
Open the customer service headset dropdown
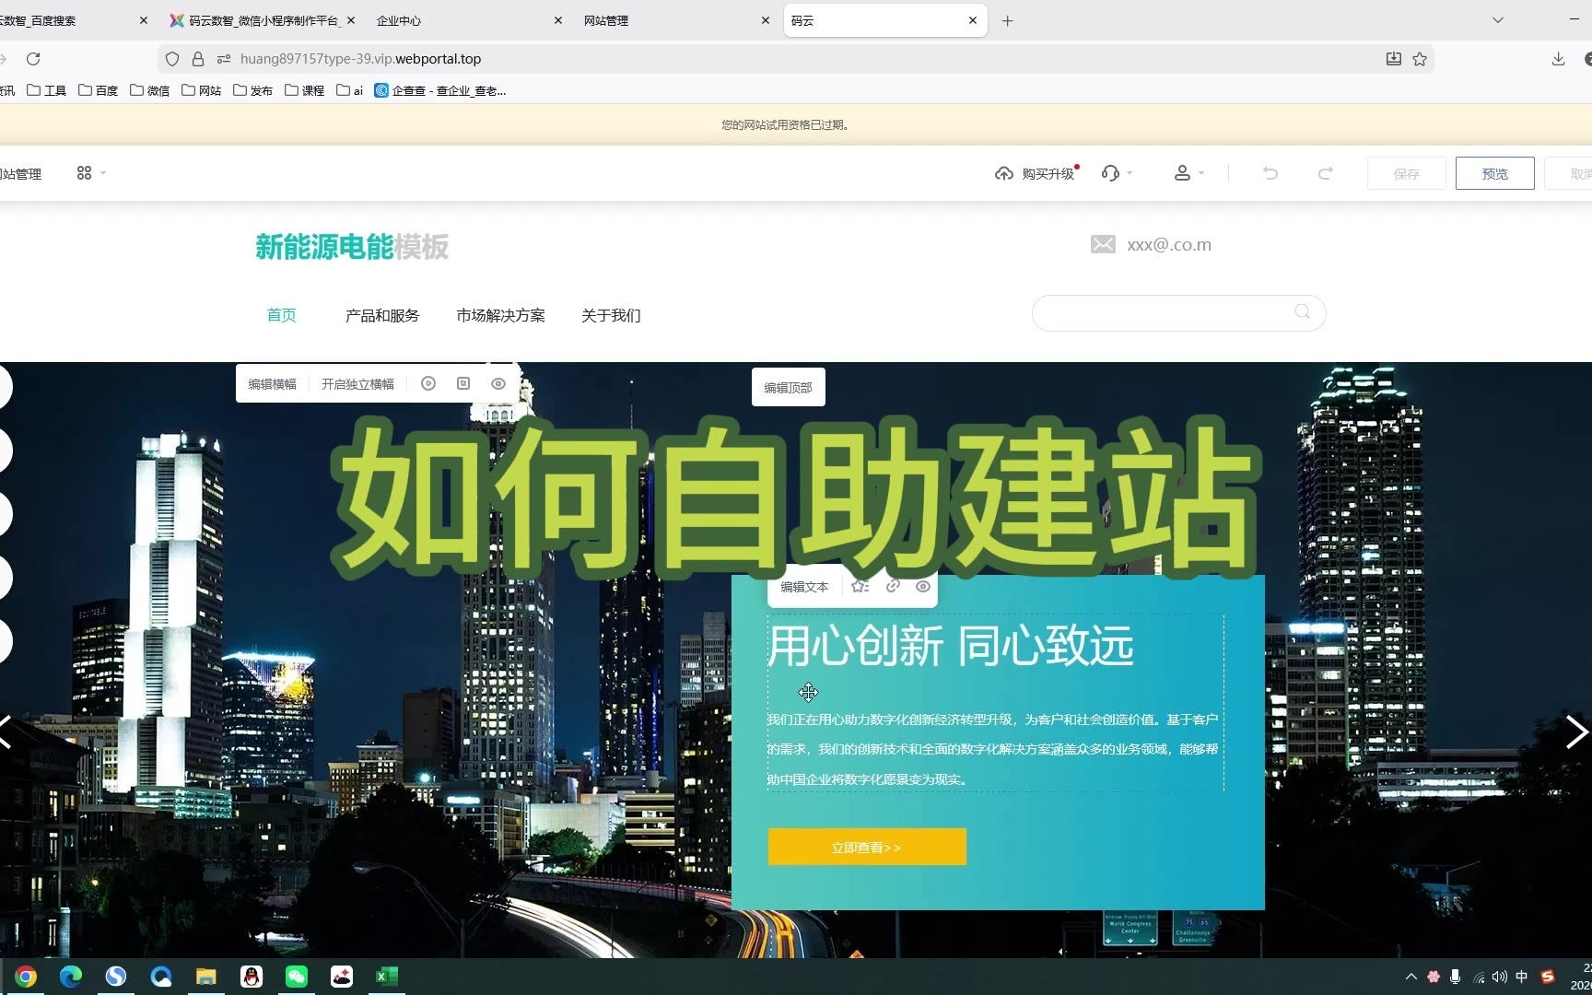tap(1116, 173)
